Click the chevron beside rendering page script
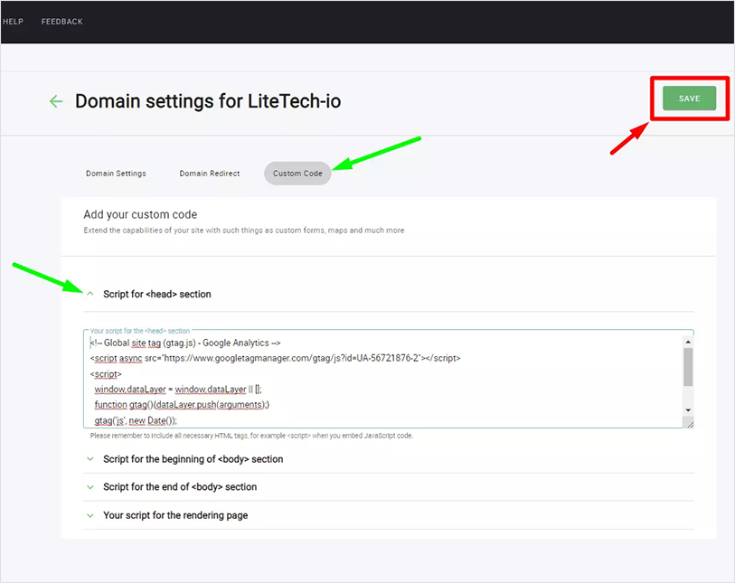Viewport: 735px width, 583px height. [90, 514]
